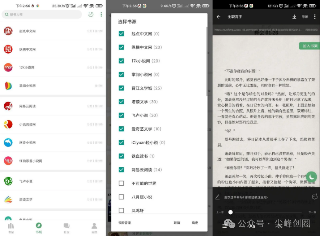Go to 下一章 next chapter
Screen dimensions: 320x236
click(312, 212)
